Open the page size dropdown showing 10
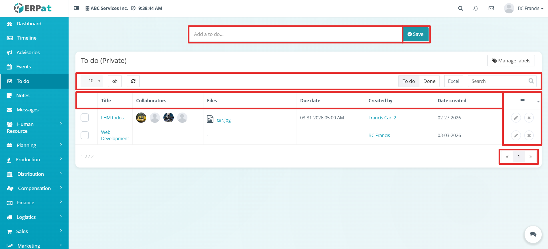Image resolution: width=548 pixels, height=249 pixels. pyautogui.click(x=92, y=81)
